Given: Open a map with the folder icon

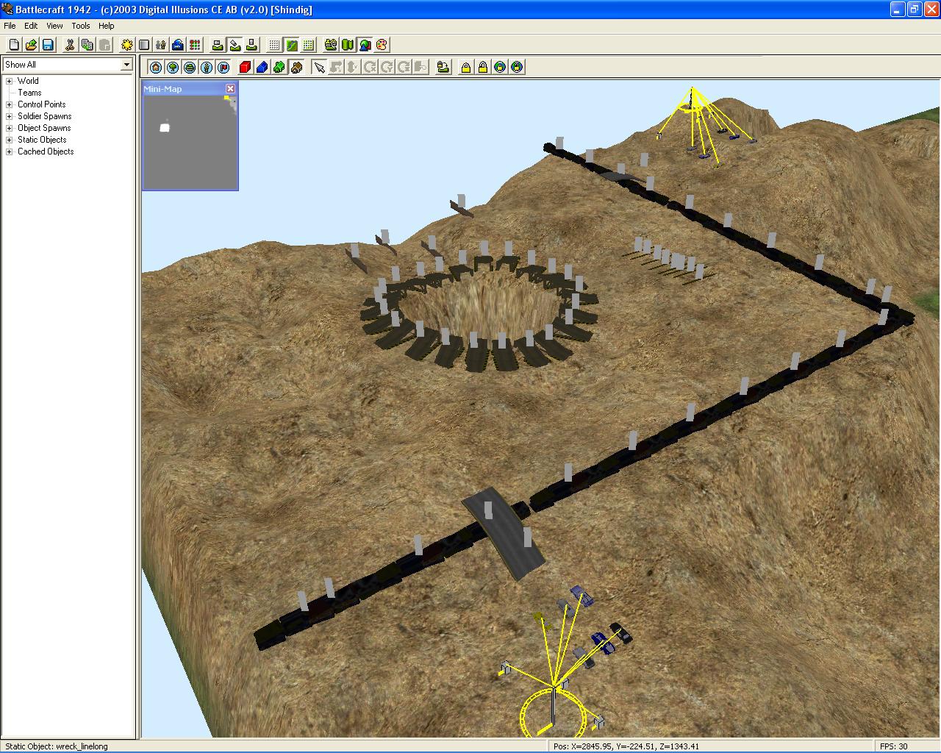Looking at the screenshot, I should pos(31,45).
